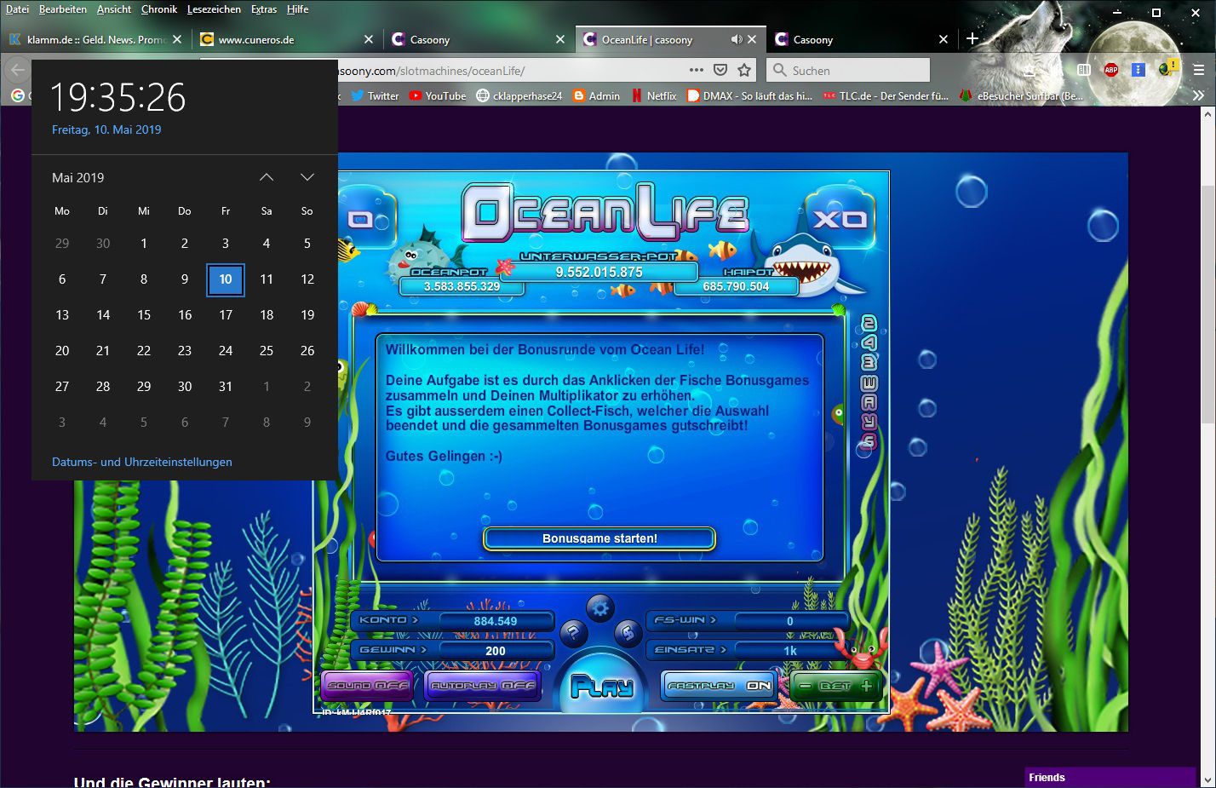Viewport: 1216px width, 788px height.
Task: Toggle Autoplay Off button
Action: (x=483, y=686)
